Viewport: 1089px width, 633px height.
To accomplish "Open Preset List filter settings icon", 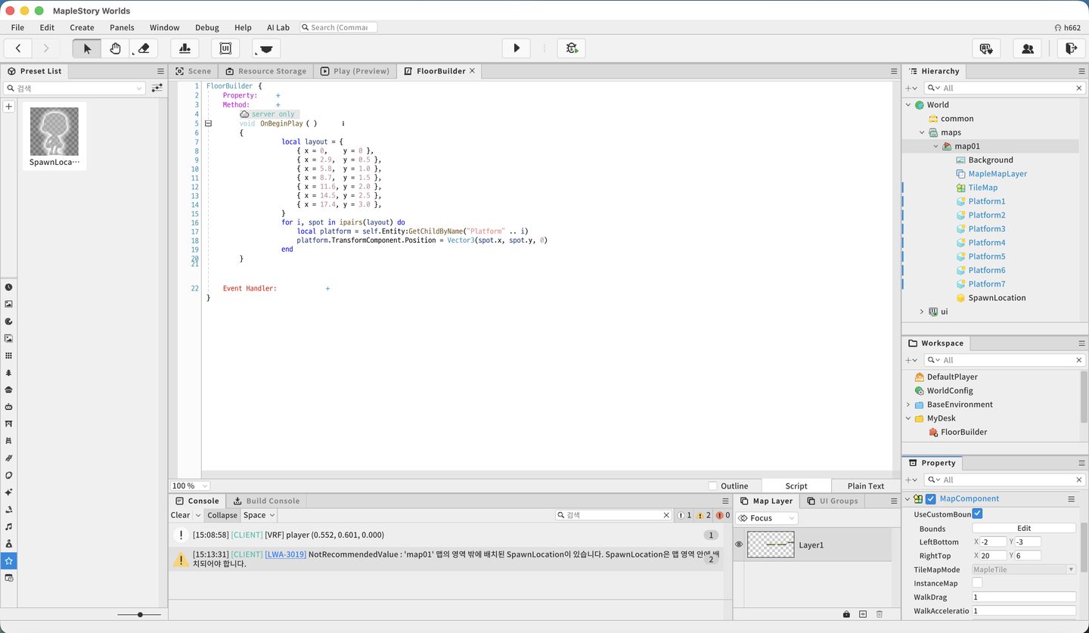I will click(157, 88).
